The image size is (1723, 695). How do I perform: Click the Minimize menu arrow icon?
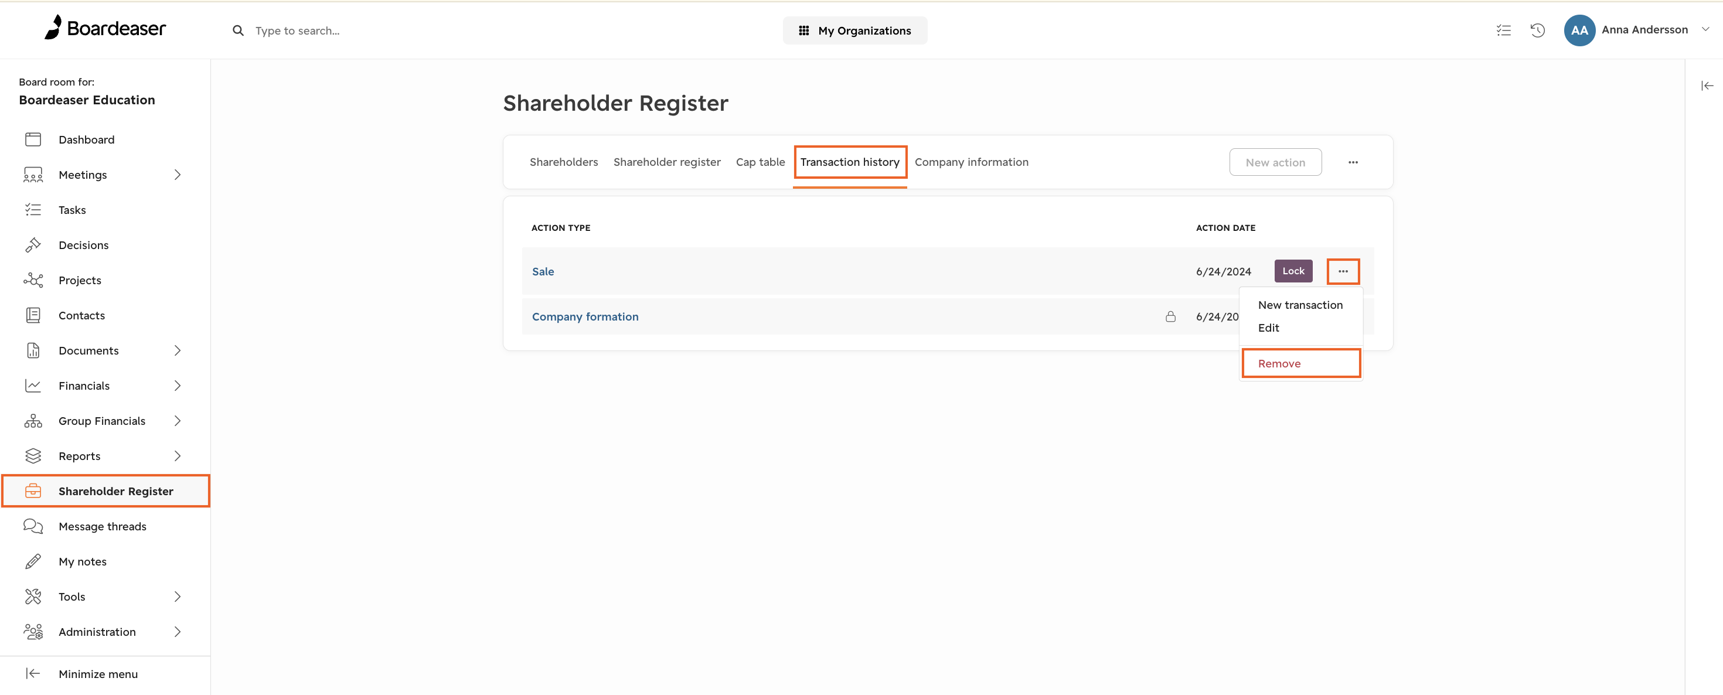click(33, 673)
